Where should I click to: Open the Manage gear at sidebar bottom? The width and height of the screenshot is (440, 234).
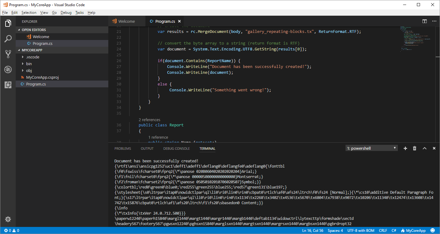click(8, 219)
